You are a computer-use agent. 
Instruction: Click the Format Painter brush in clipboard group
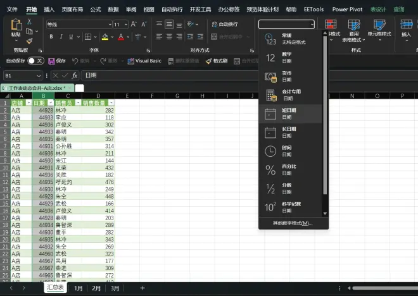pyautogui.click(x=29, y=40)
